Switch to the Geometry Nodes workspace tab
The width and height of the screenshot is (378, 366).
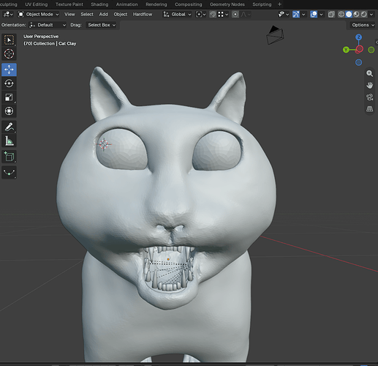(x=227, y=4)
